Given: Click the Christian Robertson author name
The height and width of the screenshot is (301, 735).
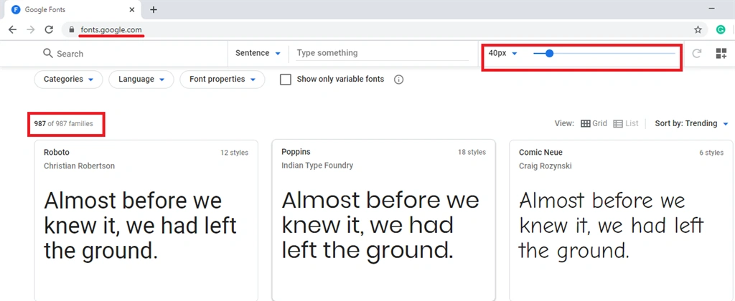Looking at the screenshot, I should (79, 166).
